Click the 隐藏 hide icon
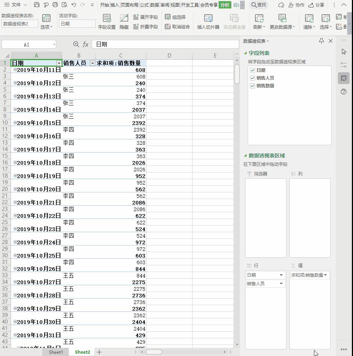 pyautogui.click(x=124, y=22)
